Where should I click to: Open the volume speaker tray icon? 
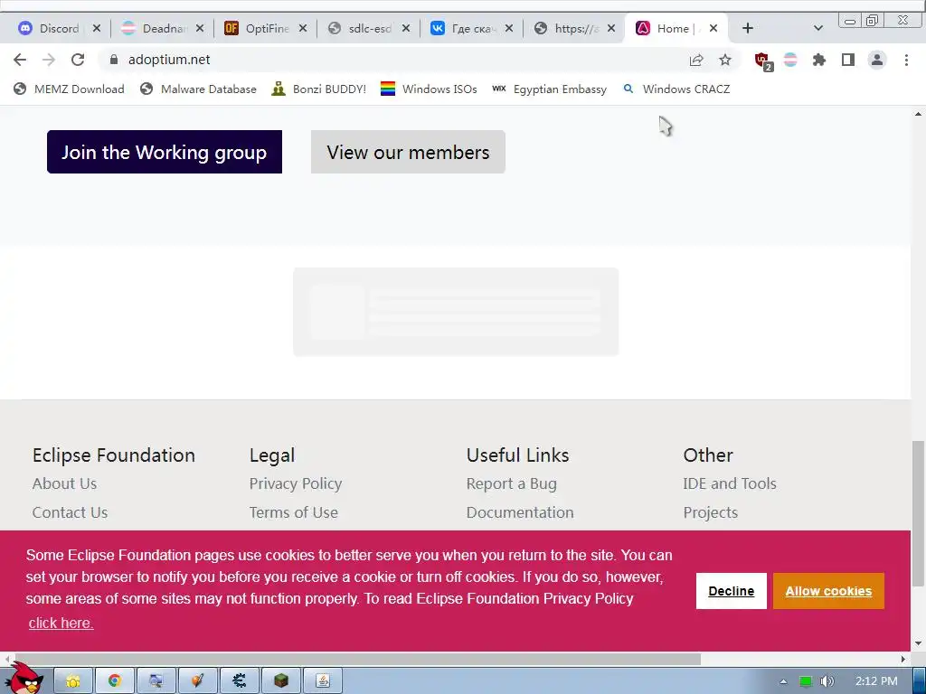(827, 681)
